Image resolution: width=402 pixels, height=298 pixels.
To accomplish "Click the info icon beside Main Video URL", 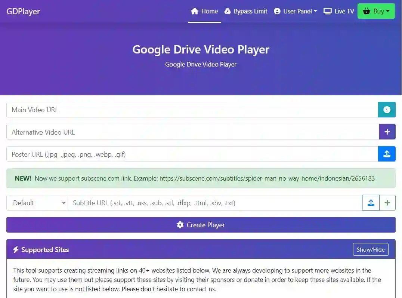I will click(x=387, y=110).
